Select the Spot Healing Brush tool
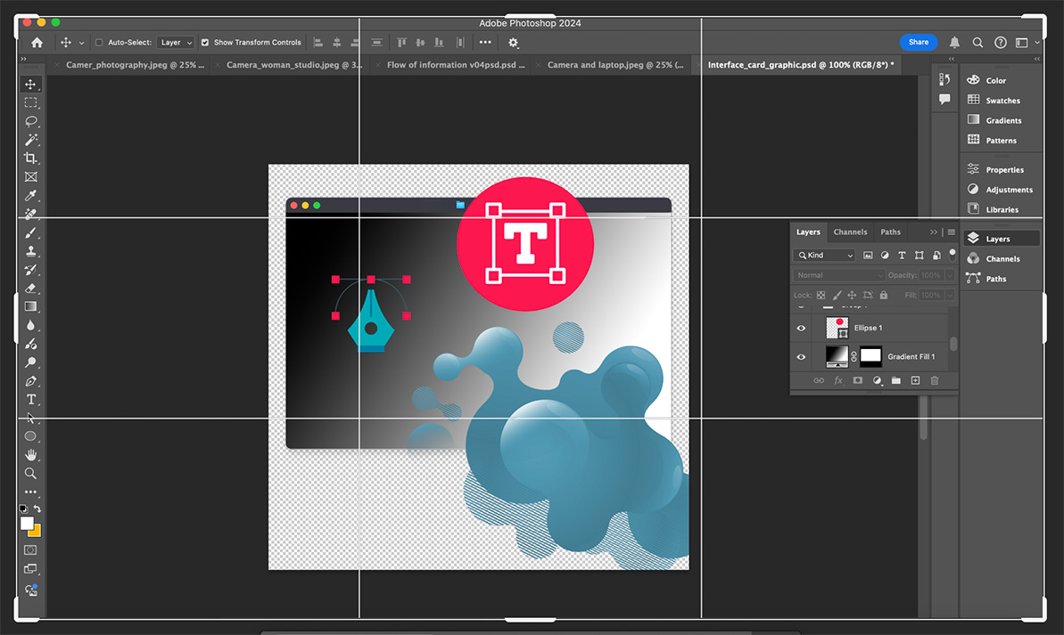Screen dimensions: 1064x635 [x=30, y=214]
